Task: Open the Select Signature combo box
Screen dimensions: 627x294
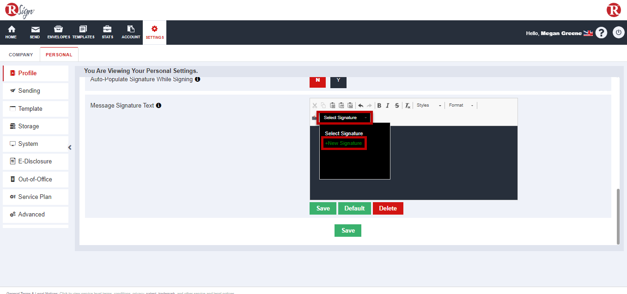Action: 345,118
